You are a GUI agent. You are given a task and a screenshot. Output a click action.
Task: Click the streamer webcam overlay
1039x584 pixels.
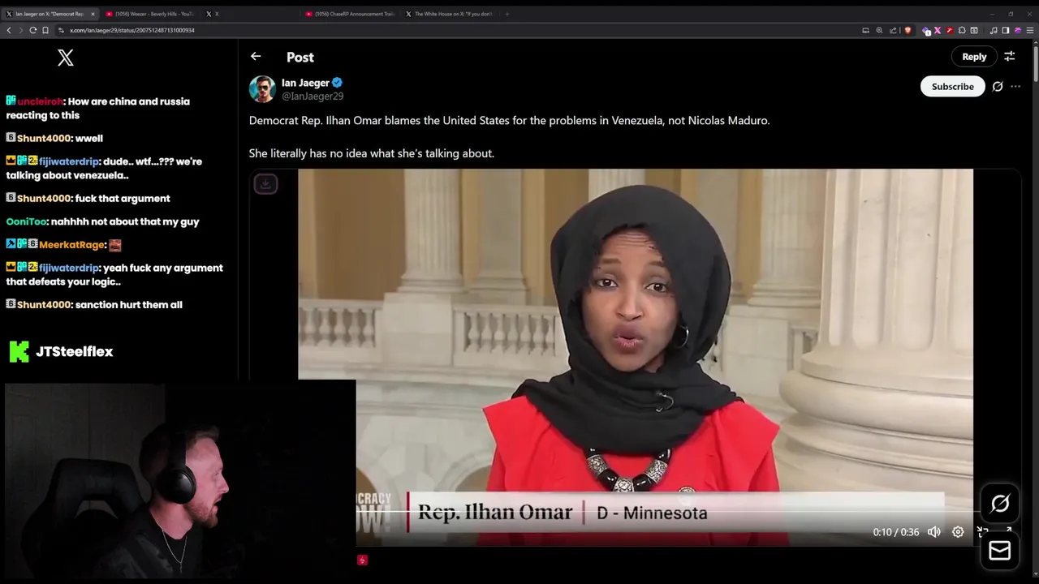[179, 482]
